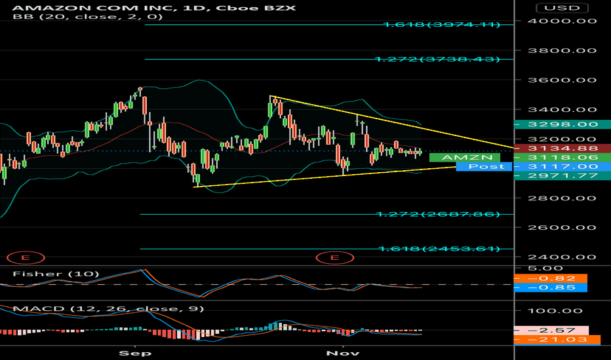Click the left earnings E marker
The width and height of the screenshot is (611, 360).
pos(26,258)
